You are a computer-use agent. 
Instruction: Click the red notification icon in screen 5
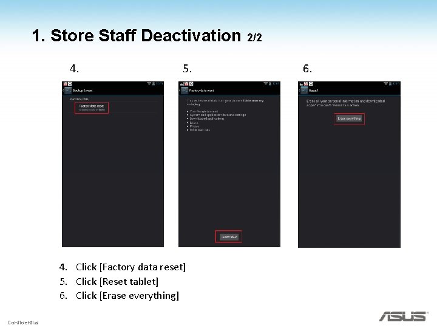coord(186,84)
